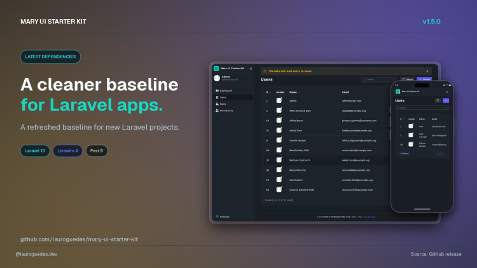Click the Next pagination button on phone
This screenshot has width=477, height=268.
tap(440, 154)
